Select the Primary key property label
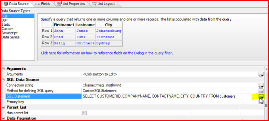 click(x=15, y=102)
